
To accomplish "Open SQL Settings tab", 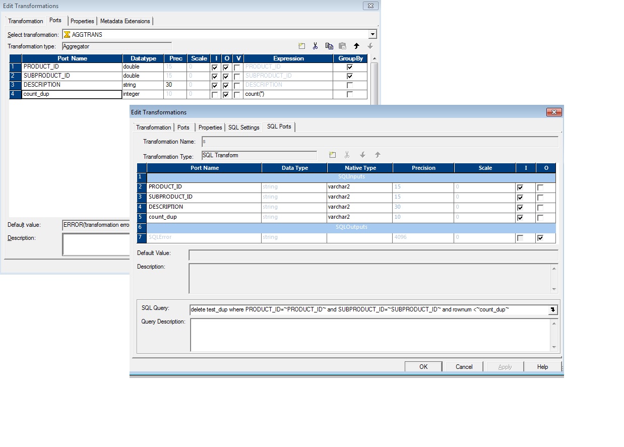I will (244, 127).
